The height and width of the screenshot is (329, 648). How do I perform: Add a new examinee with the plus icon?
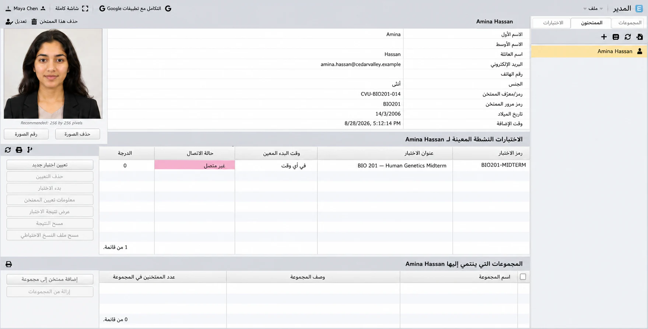(604, 37)
